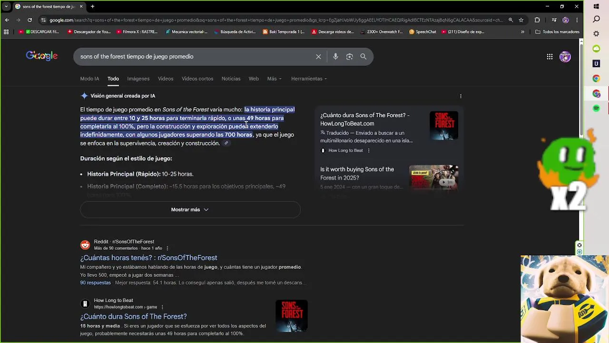Click the AI overview source link icon
609x343 pixels.
click(226, 143)
